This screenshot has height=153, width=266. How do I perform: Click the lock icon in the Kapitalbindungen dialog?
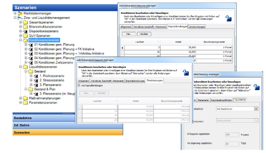point(228,18)
